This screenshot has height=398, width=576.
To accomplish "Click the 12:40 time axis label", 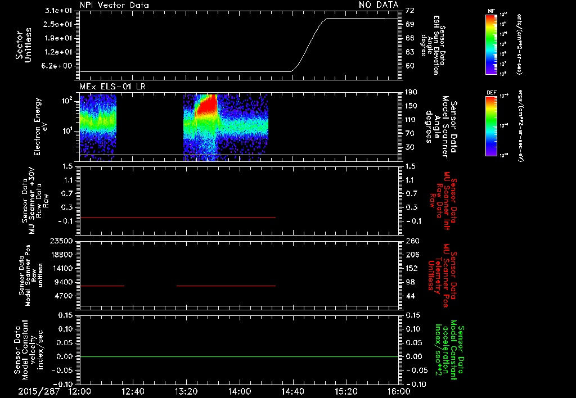I will tap(133, 391).
